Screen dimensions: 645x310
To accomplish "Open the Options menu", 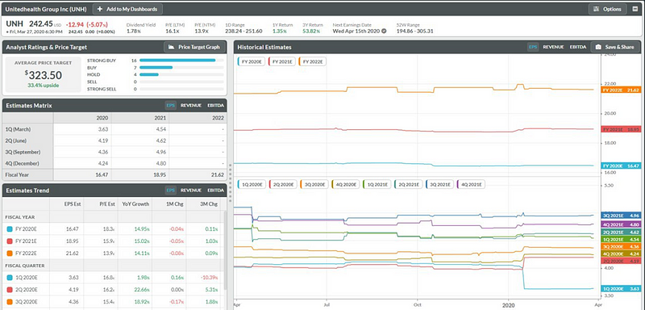I will (x=608, y=9).
